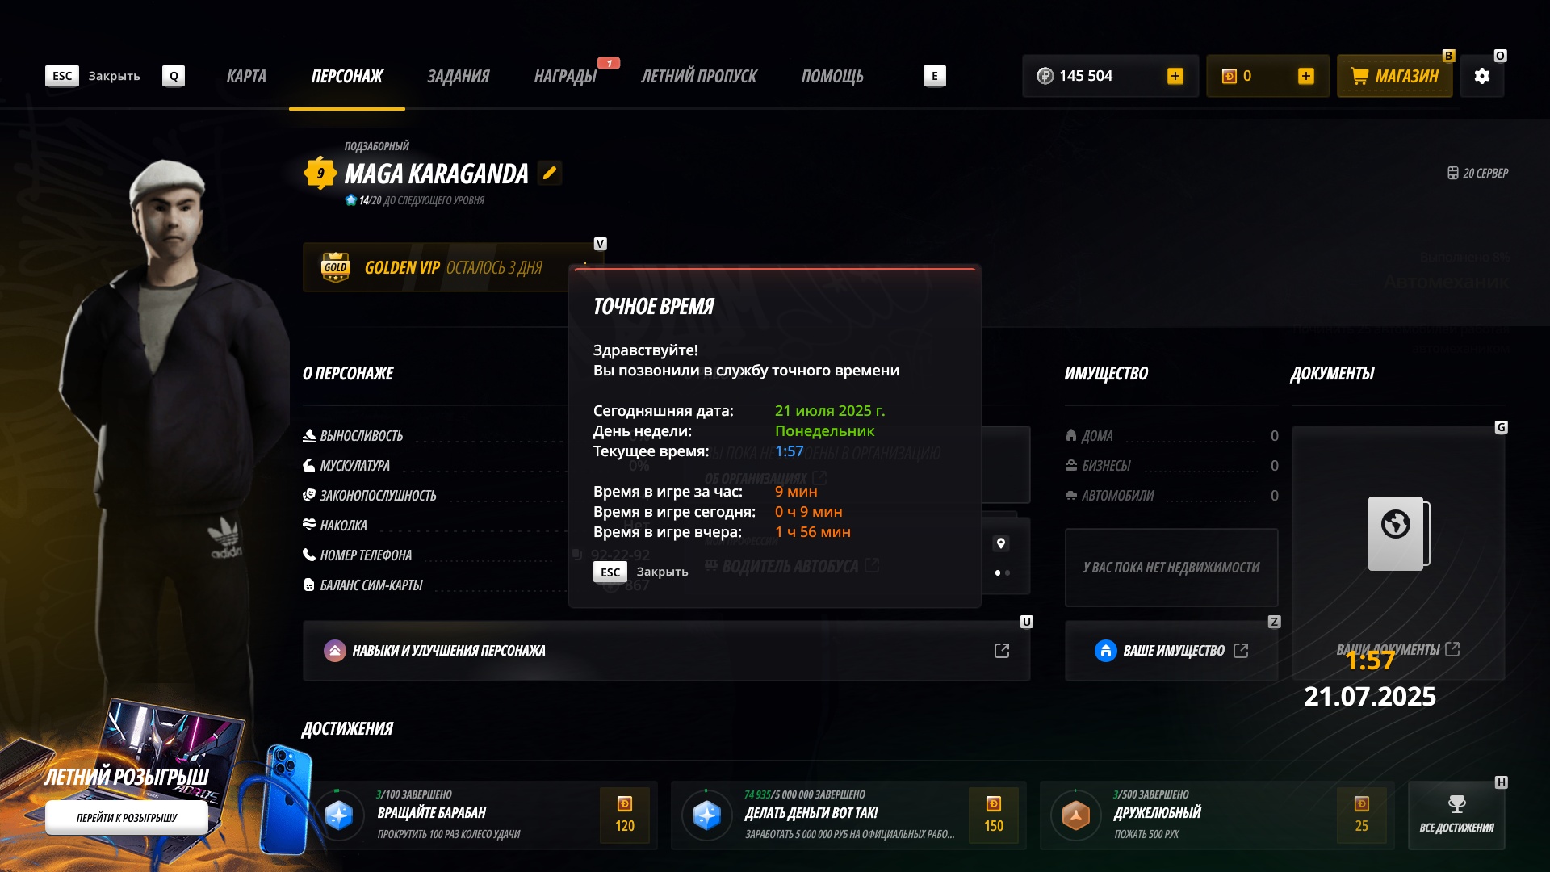Click the map pin location icon
The height and width of the screenshot is (872, 1550).
click(1001, 543)
